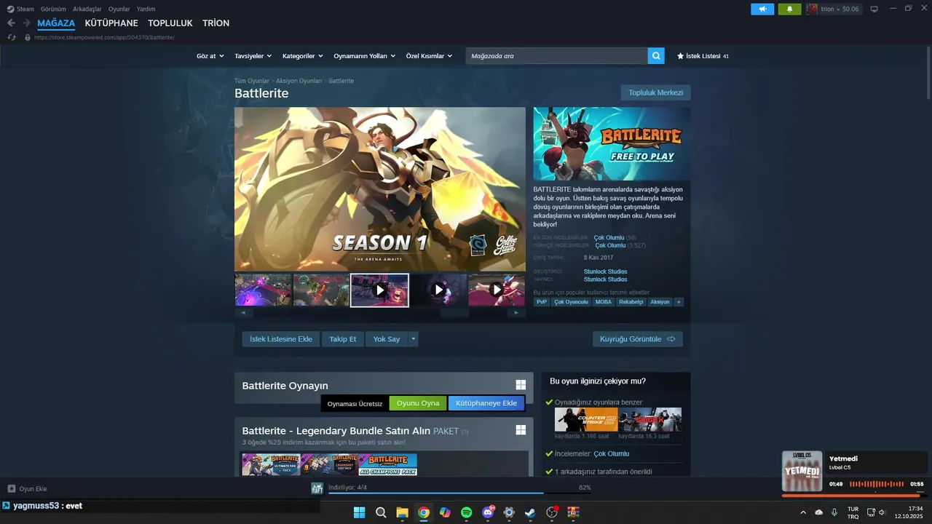The image size is (932, 524).
Task: Click the Windows icon on Legendary Bundle
Action: point(521,430)
